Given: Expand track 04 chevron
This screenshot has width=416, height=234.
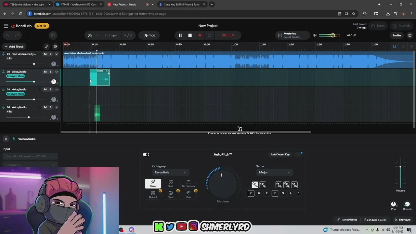Looking at the screenshot, I should pyautogui.click(x=57, y=107).
